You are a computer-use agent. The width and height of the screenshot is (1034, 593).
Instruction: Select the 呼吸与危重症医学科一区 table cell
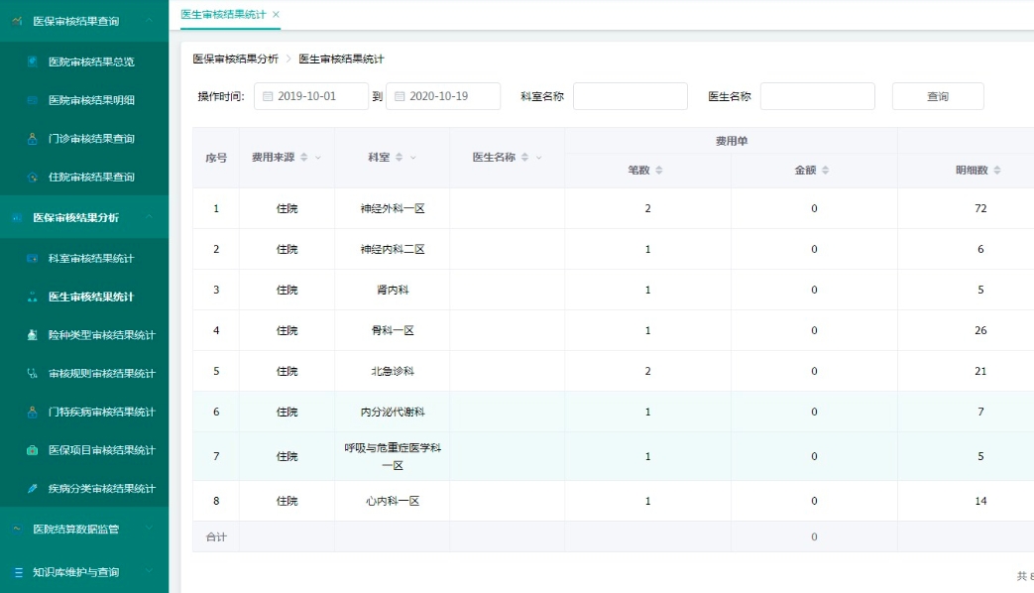(393, 456)
